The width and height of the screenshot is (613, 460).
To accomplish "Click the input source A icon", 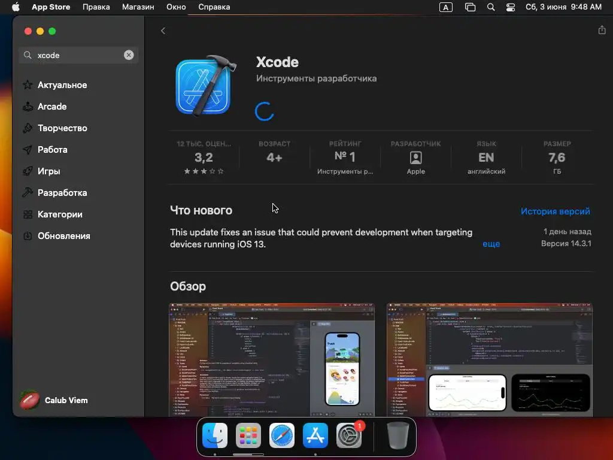I will coord(445,7).
